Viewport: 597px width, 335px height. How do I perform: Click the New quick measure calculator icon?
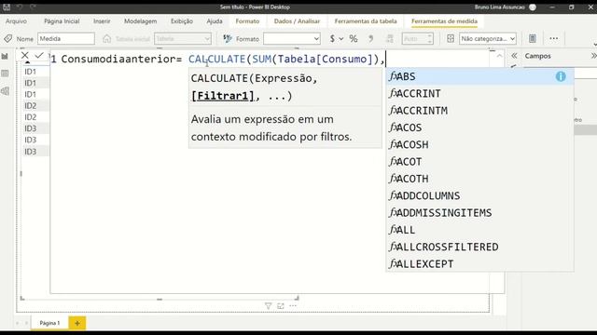533,38
